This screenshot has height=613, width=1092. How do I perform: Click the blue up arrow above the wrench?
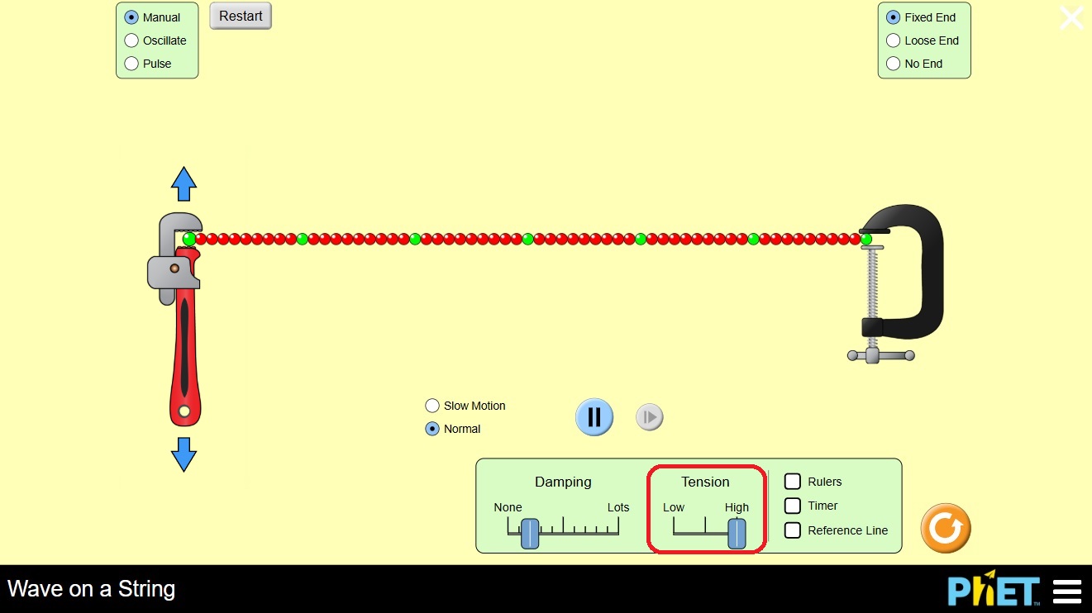tap(184, 183)
